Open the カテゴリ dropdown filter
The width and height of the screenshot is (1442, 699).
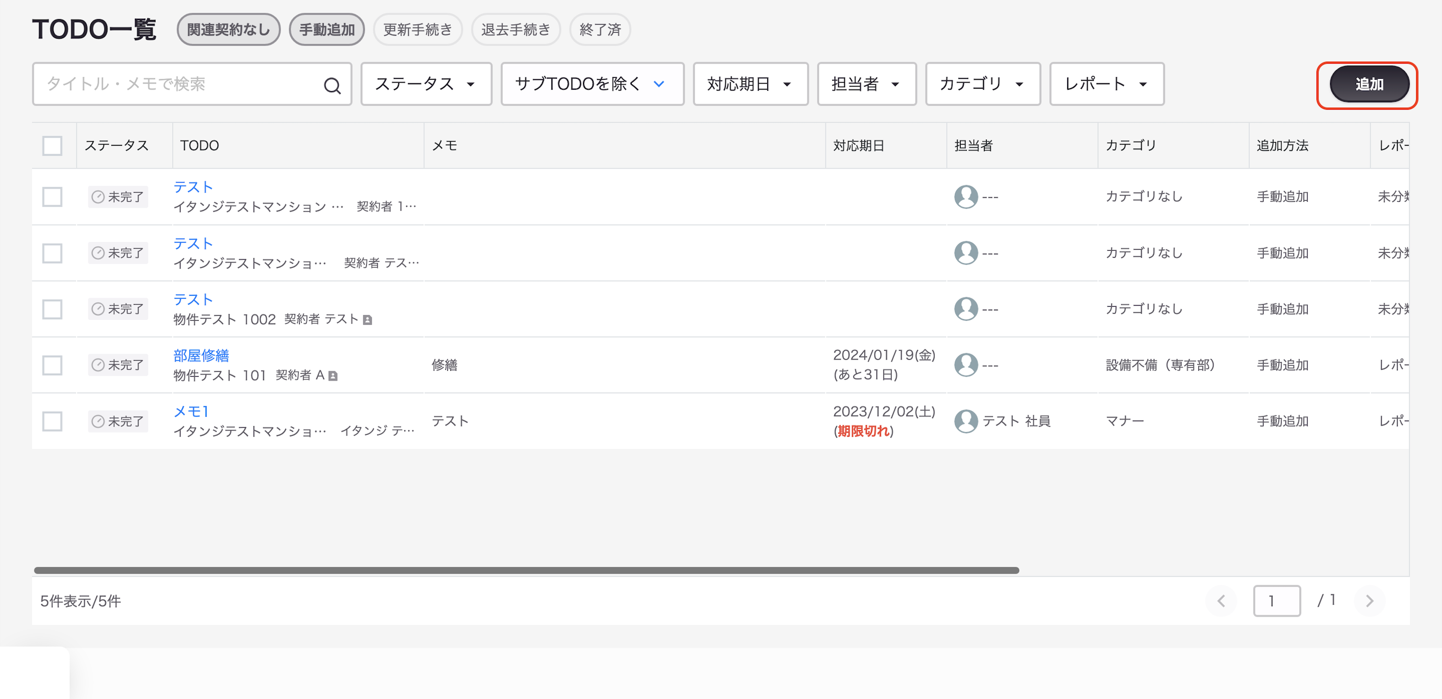click(x=982, y=84)
